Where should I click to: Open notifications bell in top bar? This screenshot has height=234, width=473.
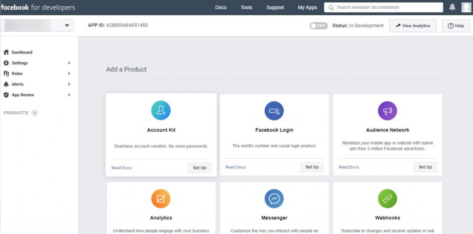452,7
